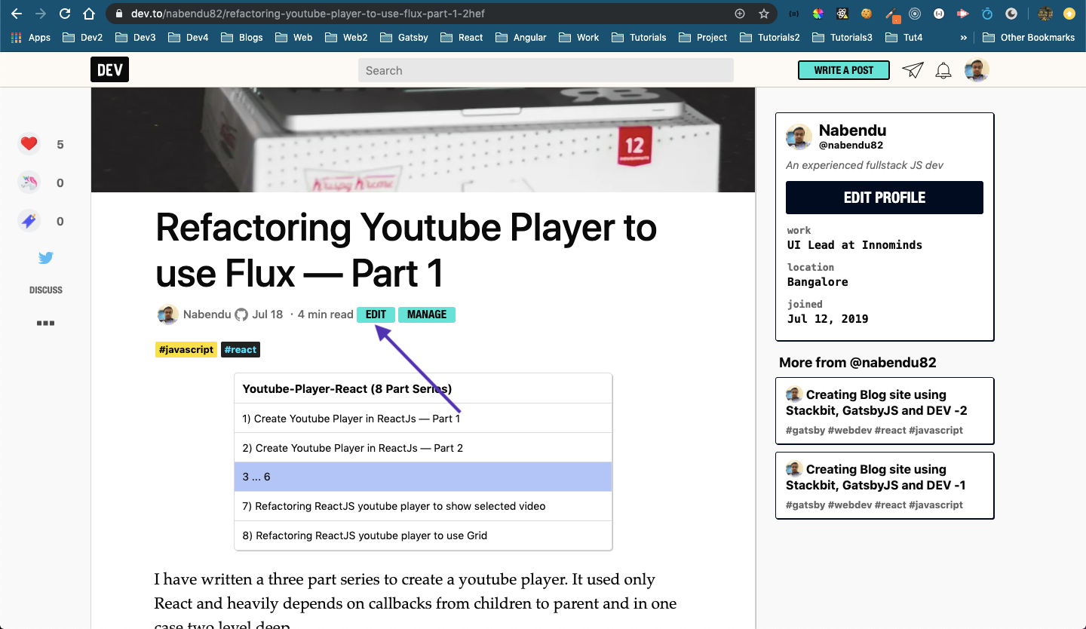1086x629 pixels.
Task: Click the yellow browser update arrow icon
Action: 1069,14
